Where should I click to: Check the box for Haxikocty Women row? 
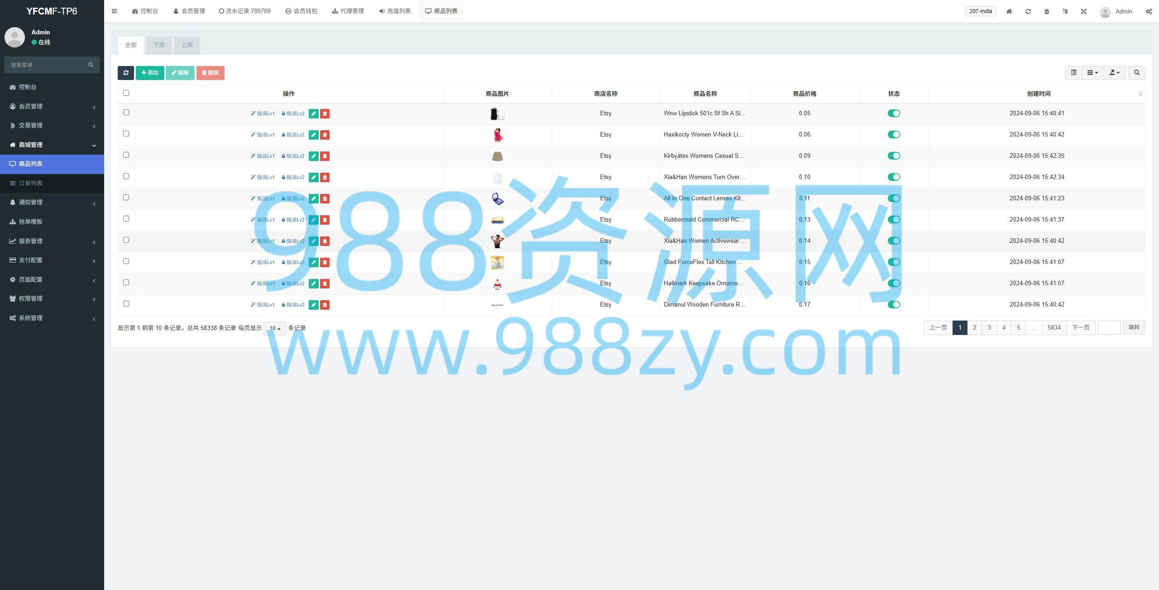pyautogui.click(x=126, y=134)
